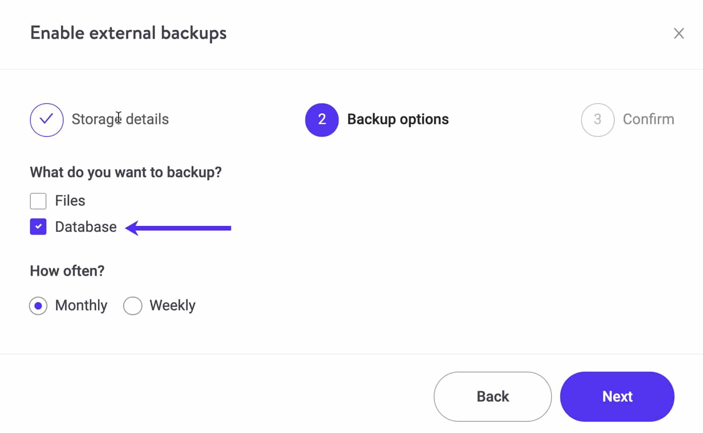
Task: Click the circled number 3 step indicator
Action: (598, 120)
